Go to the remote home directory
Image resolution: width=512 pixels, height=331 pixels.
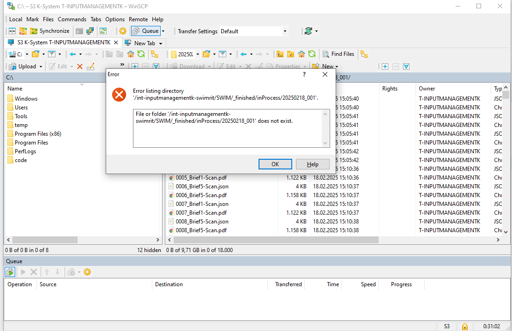[x=301, y=54]
